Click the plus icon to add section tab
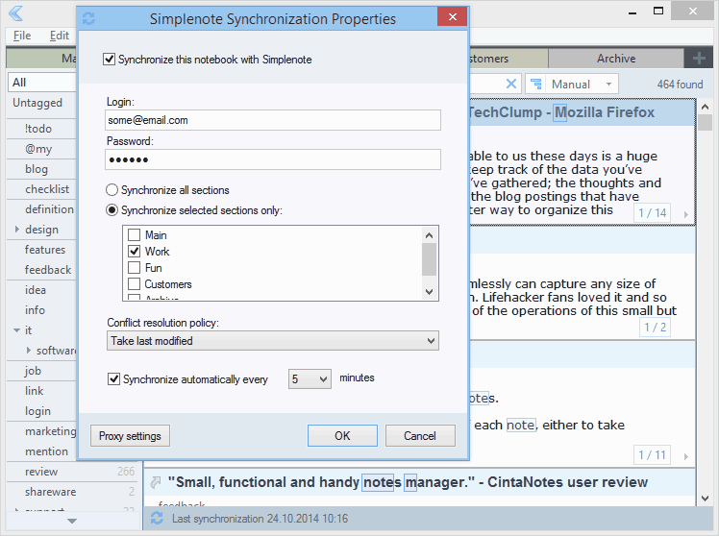Image resolution: width=719 pixels, height=536 pixels. tap(699, 59)
